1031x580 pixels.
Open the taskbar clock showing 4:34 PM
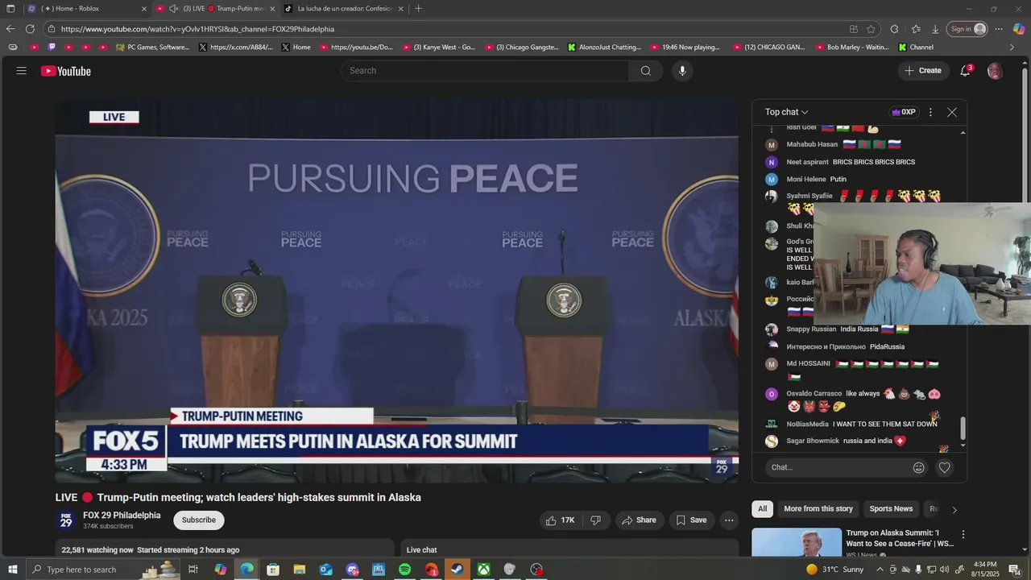tap(985, 570)
